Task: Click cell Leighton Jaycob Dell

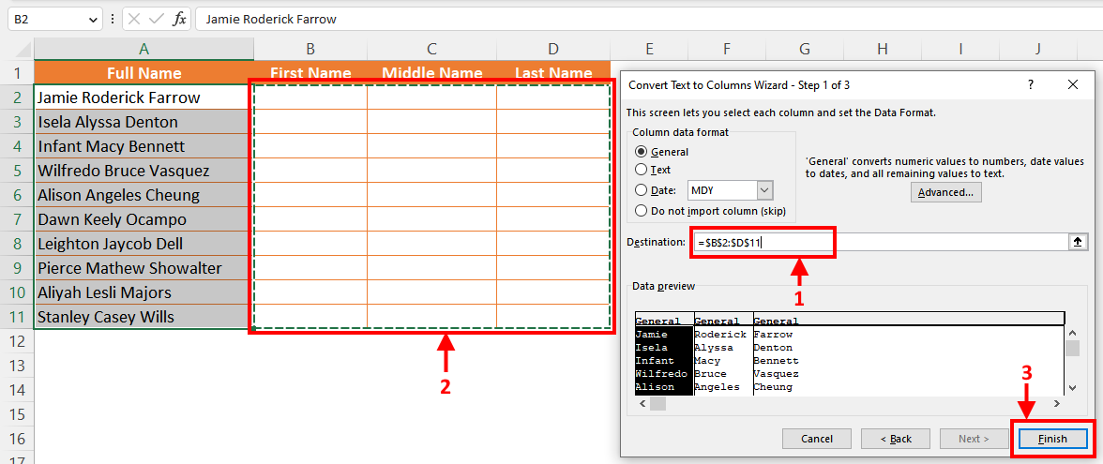Action: (x=144, y=244)
